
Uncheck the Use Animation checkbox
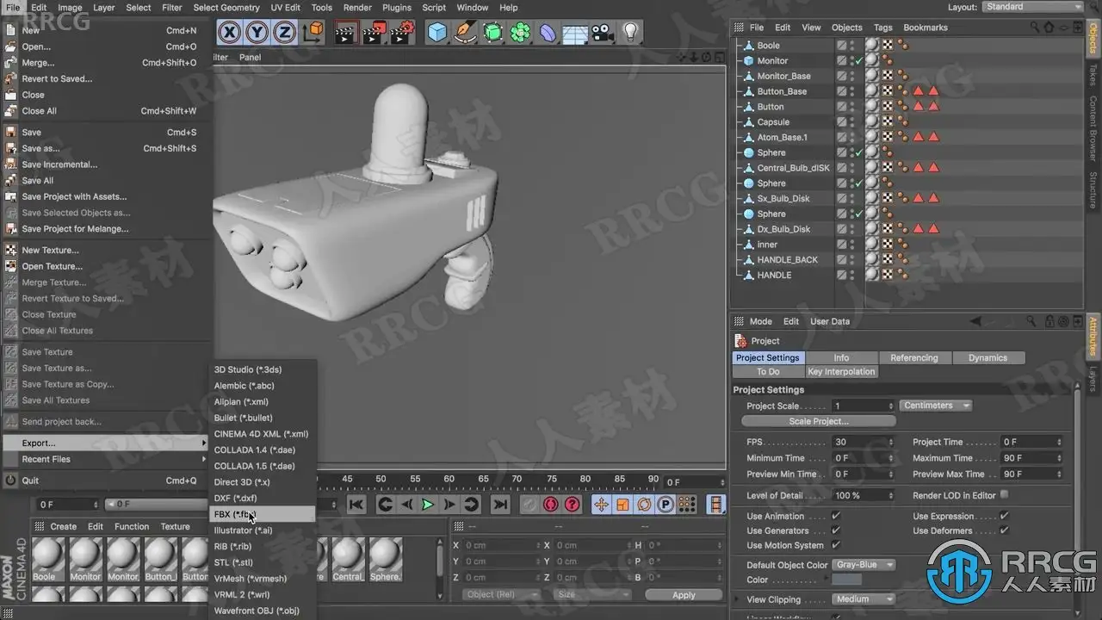tap(836, 517)
